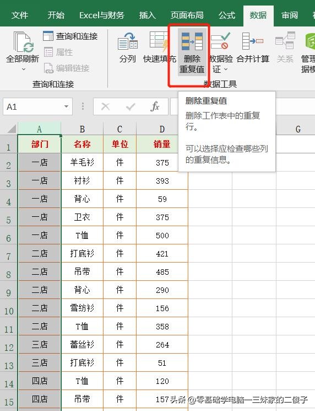Select cell containing 羊毛衫
The width and height of the screenshot is (315, 411).
pyautogui.click(x=82, y=162)
